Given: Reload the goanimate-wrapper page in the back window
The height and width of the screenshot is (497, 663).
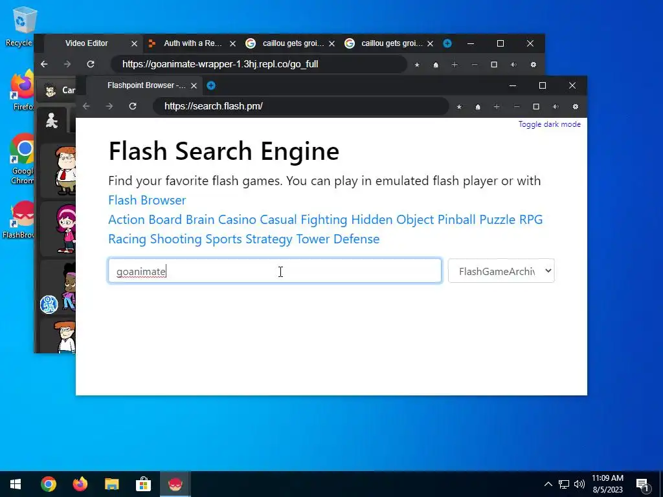Looking at the screenshot, I should point(91,64).
